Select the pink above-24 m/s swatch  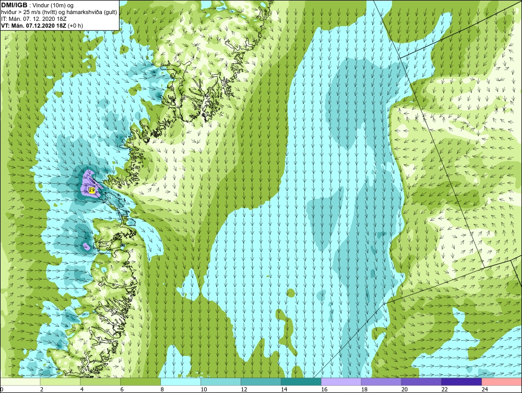[x=502, y=382]
